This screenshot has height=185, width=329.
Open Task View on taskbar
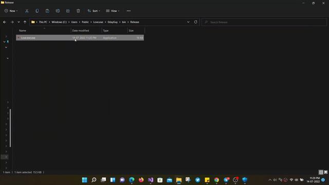103,180
